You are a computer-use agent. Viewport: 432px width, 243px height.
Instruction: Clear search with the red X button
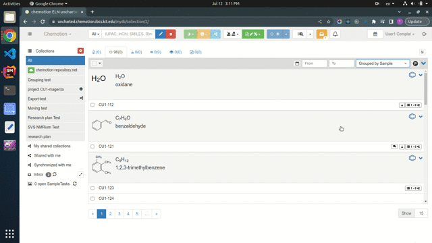point(171,34)
